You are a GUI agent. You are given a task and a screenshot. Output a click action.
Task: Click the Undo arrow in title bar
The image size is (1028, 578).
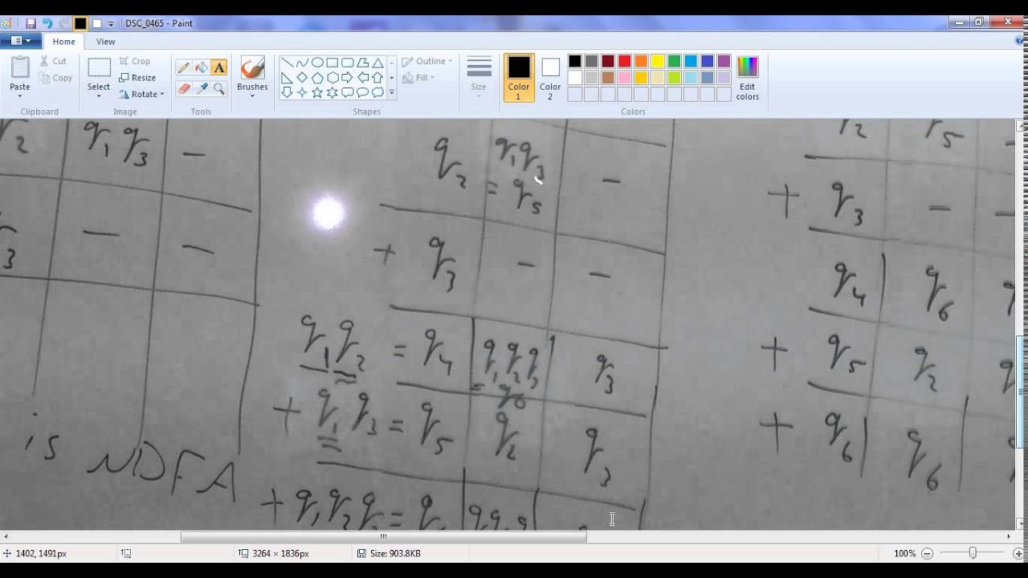[47, 23]
